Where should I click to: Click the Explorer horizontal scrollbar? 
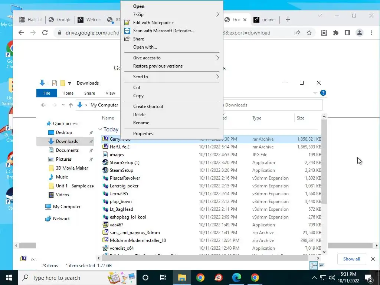(x=205, y=258)
